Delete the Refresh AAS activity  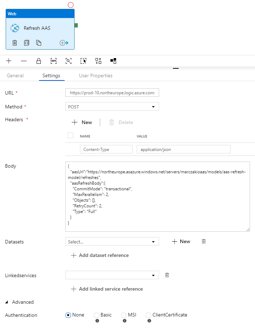(15, 43)
